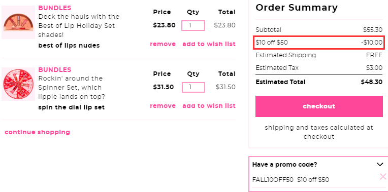This screenshot has width=388, height=192.
Task: Edit quantity field for Holiday Set bundle
Action: point(193,25)
